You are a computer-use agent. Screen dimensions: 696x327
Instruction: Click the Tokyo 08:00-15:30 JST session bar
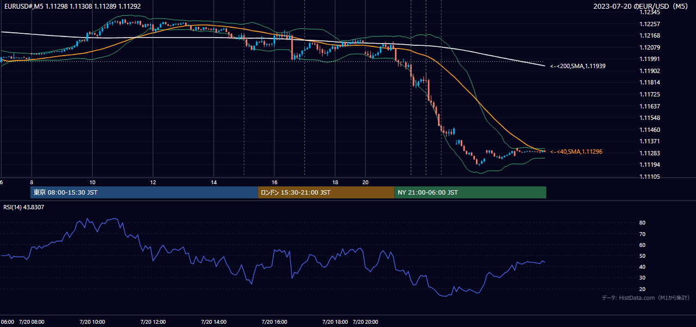pyautogui.click(x=144, y=192)
